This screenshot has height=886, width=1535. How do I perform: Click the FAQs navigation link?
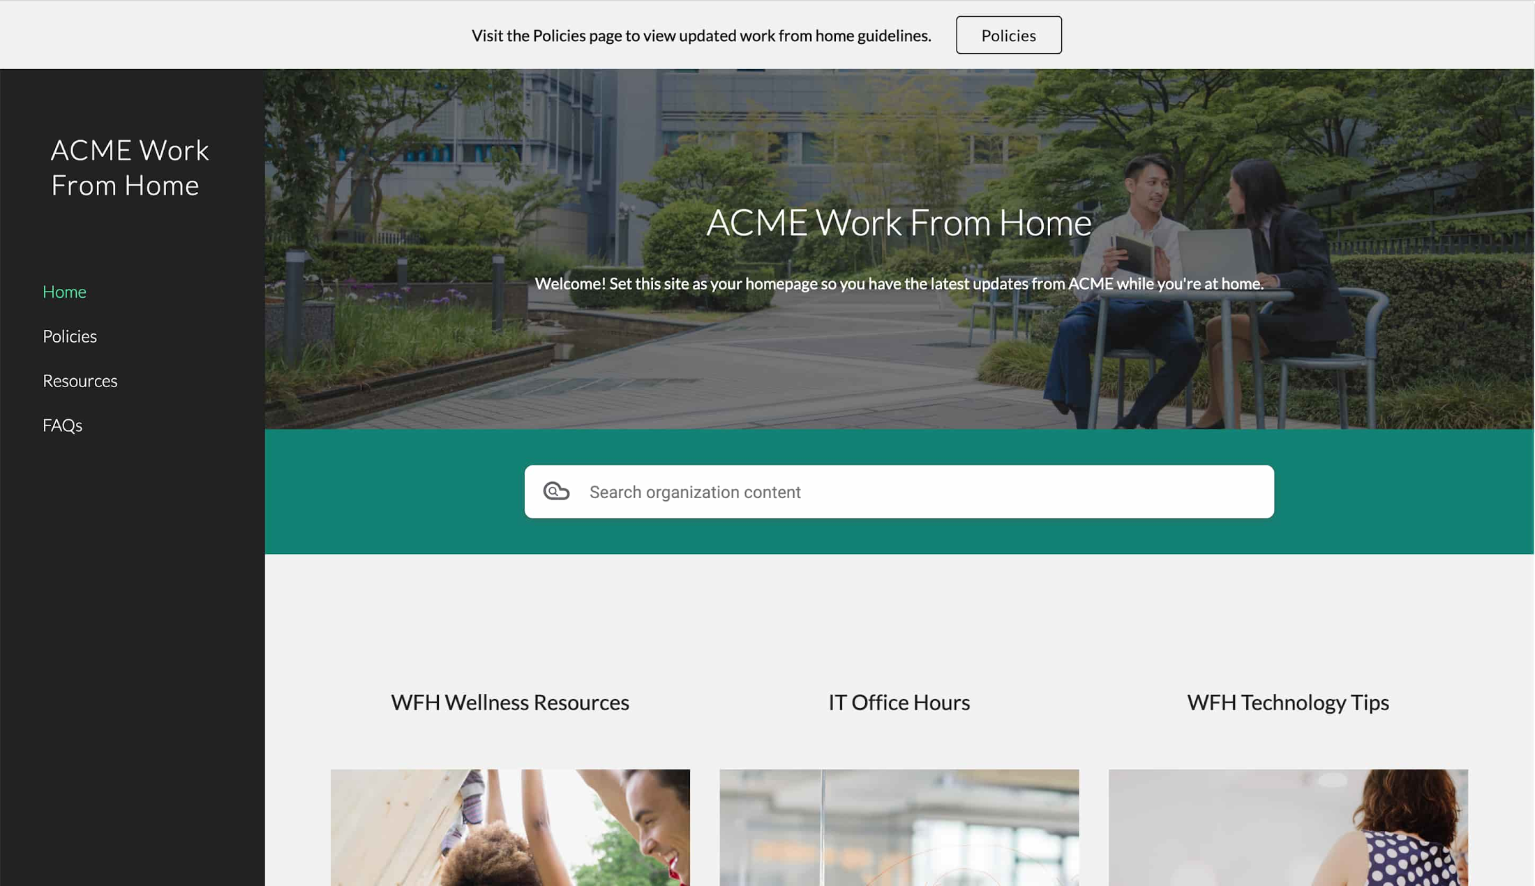(x=62, y=425)
